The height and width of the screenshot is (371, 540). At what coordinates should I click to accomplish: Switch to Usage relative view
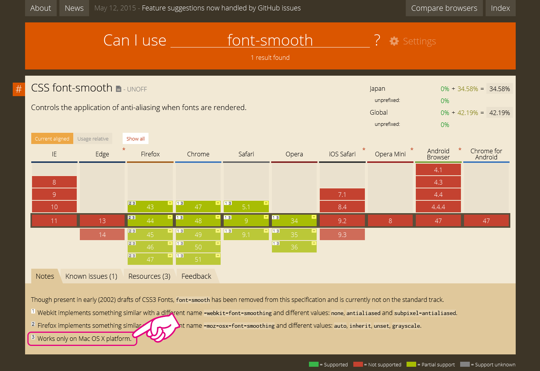click(x=93, y=139)
